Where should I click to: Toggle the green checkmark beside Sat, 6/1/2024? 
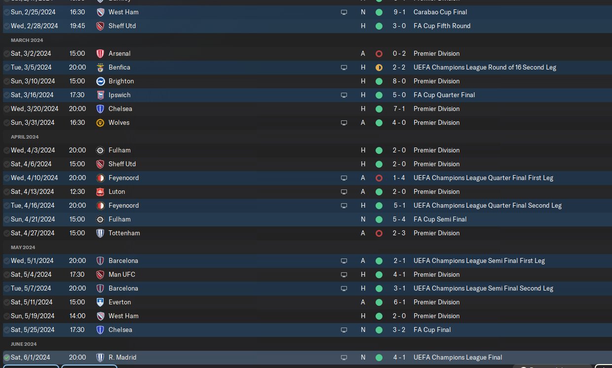click(x=6, y=357)
